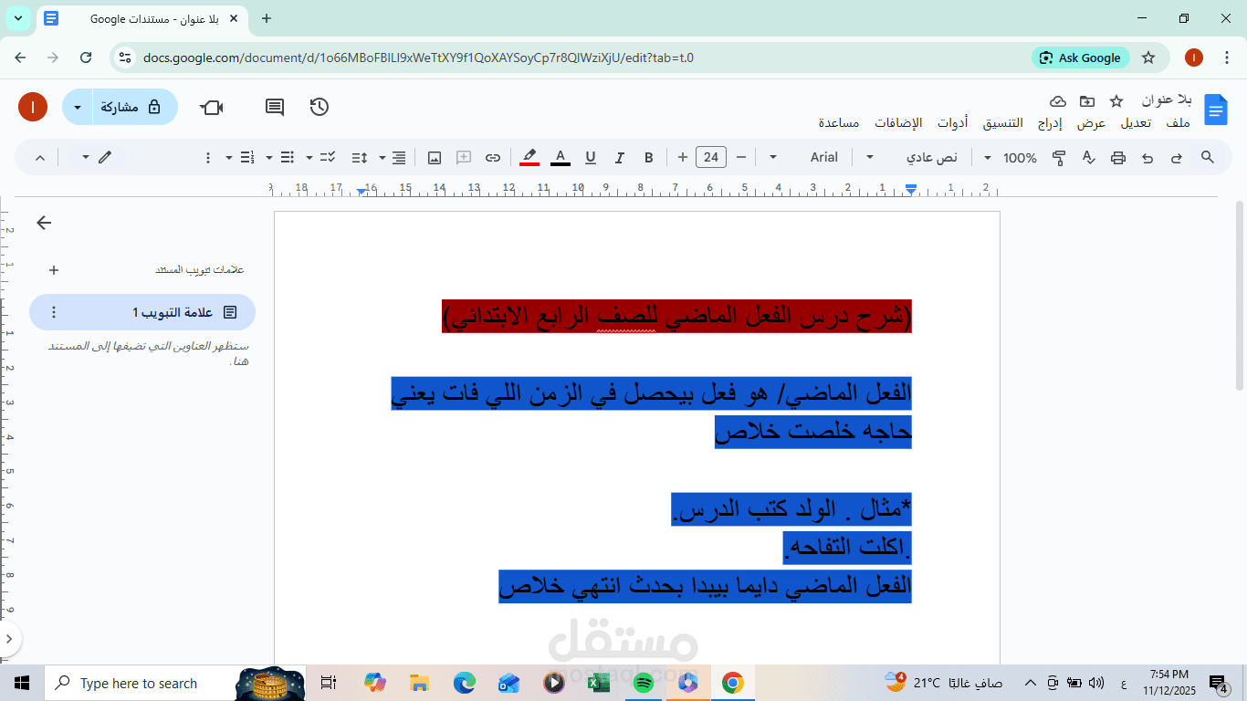Viewport: 1247px width, 701px height.
Task: Redo last action in toolbar
Action: [x=1177, y=158]
